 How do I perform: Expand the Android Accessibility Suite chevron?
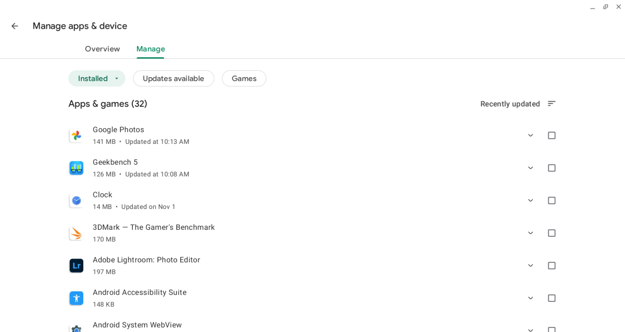pyautogui.click(x=531, y=298)
